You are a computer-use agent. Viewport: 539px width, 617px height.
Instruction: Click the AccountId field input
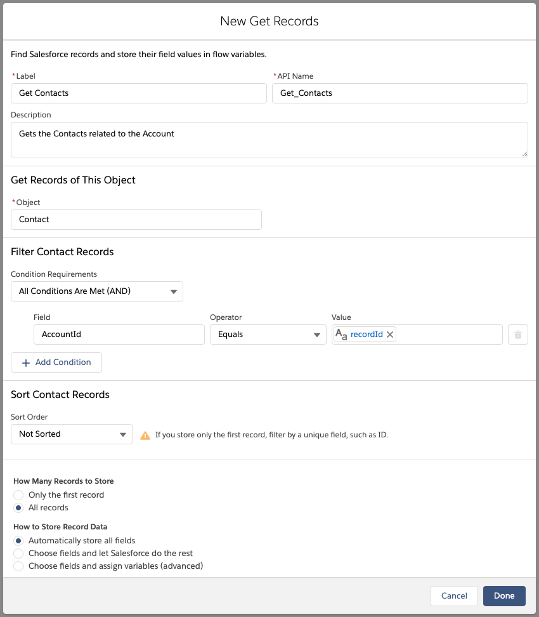coord(119,335)
